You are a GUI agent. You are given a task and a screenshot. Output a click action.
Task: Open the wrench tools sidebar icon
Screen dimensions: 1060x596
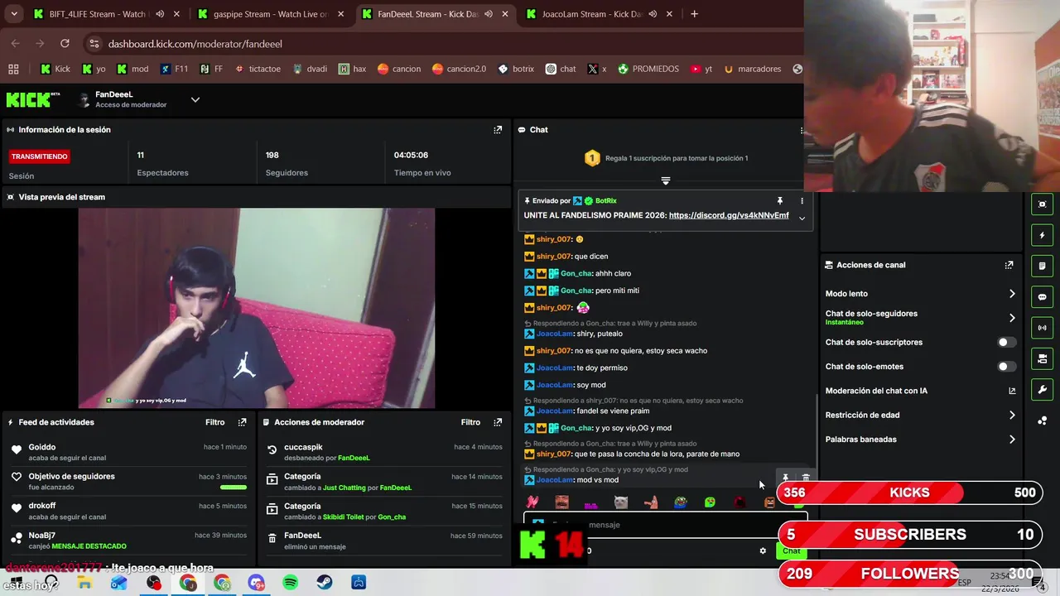(1042, 390)
